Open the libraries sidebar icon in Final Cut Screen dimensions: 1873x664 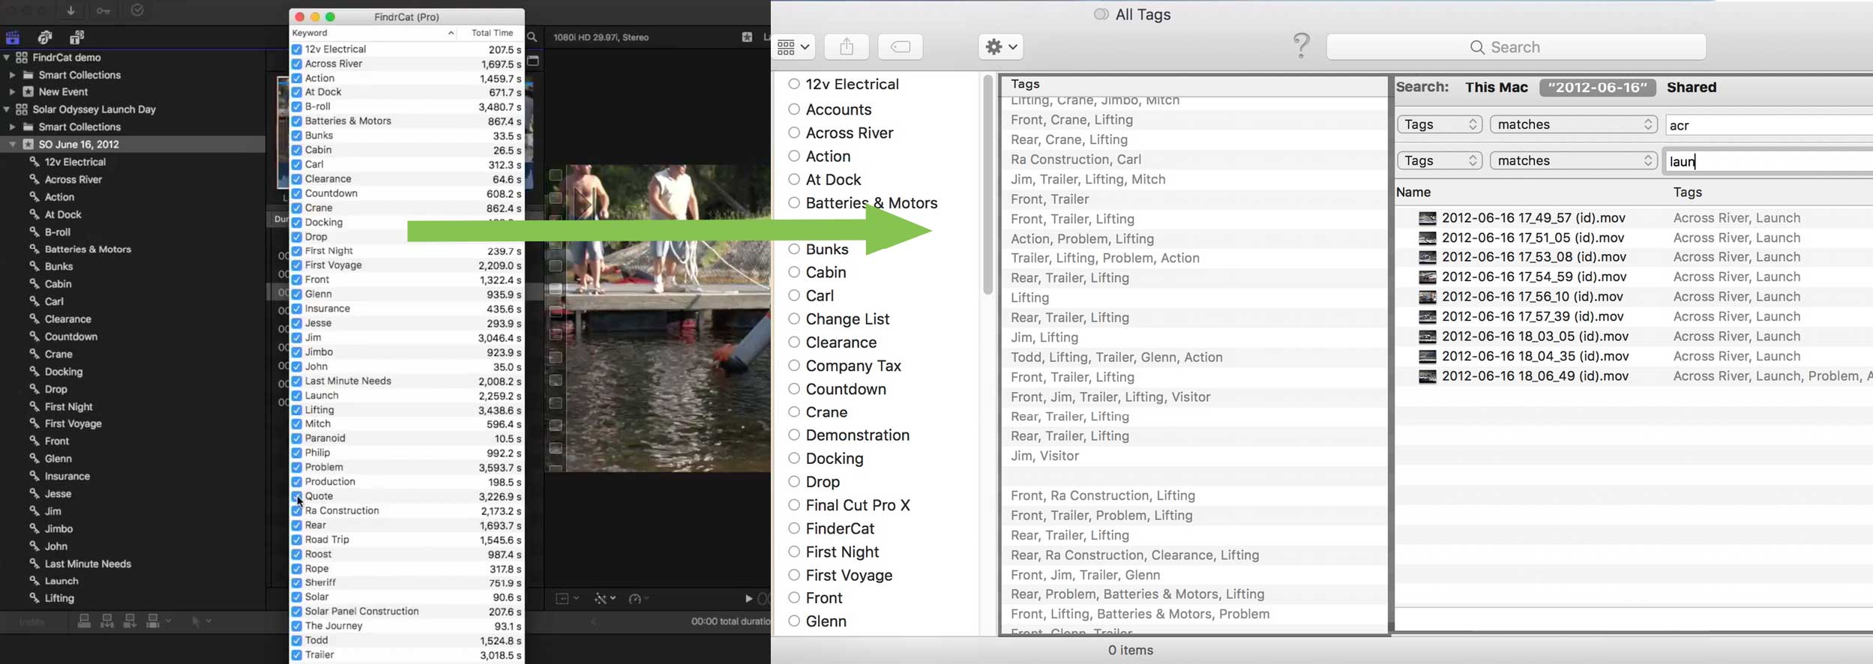[x=13, y=37]
